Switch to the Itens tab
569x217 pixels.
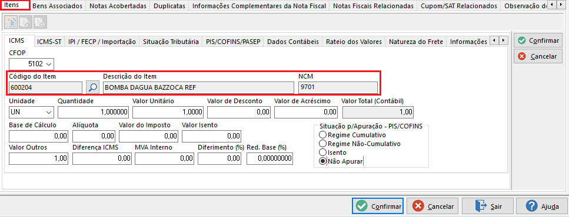click(15, 5)
